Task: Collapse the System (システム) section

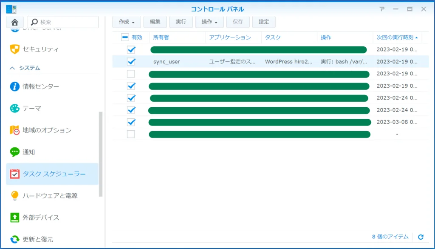Action: tap(12, 68)
